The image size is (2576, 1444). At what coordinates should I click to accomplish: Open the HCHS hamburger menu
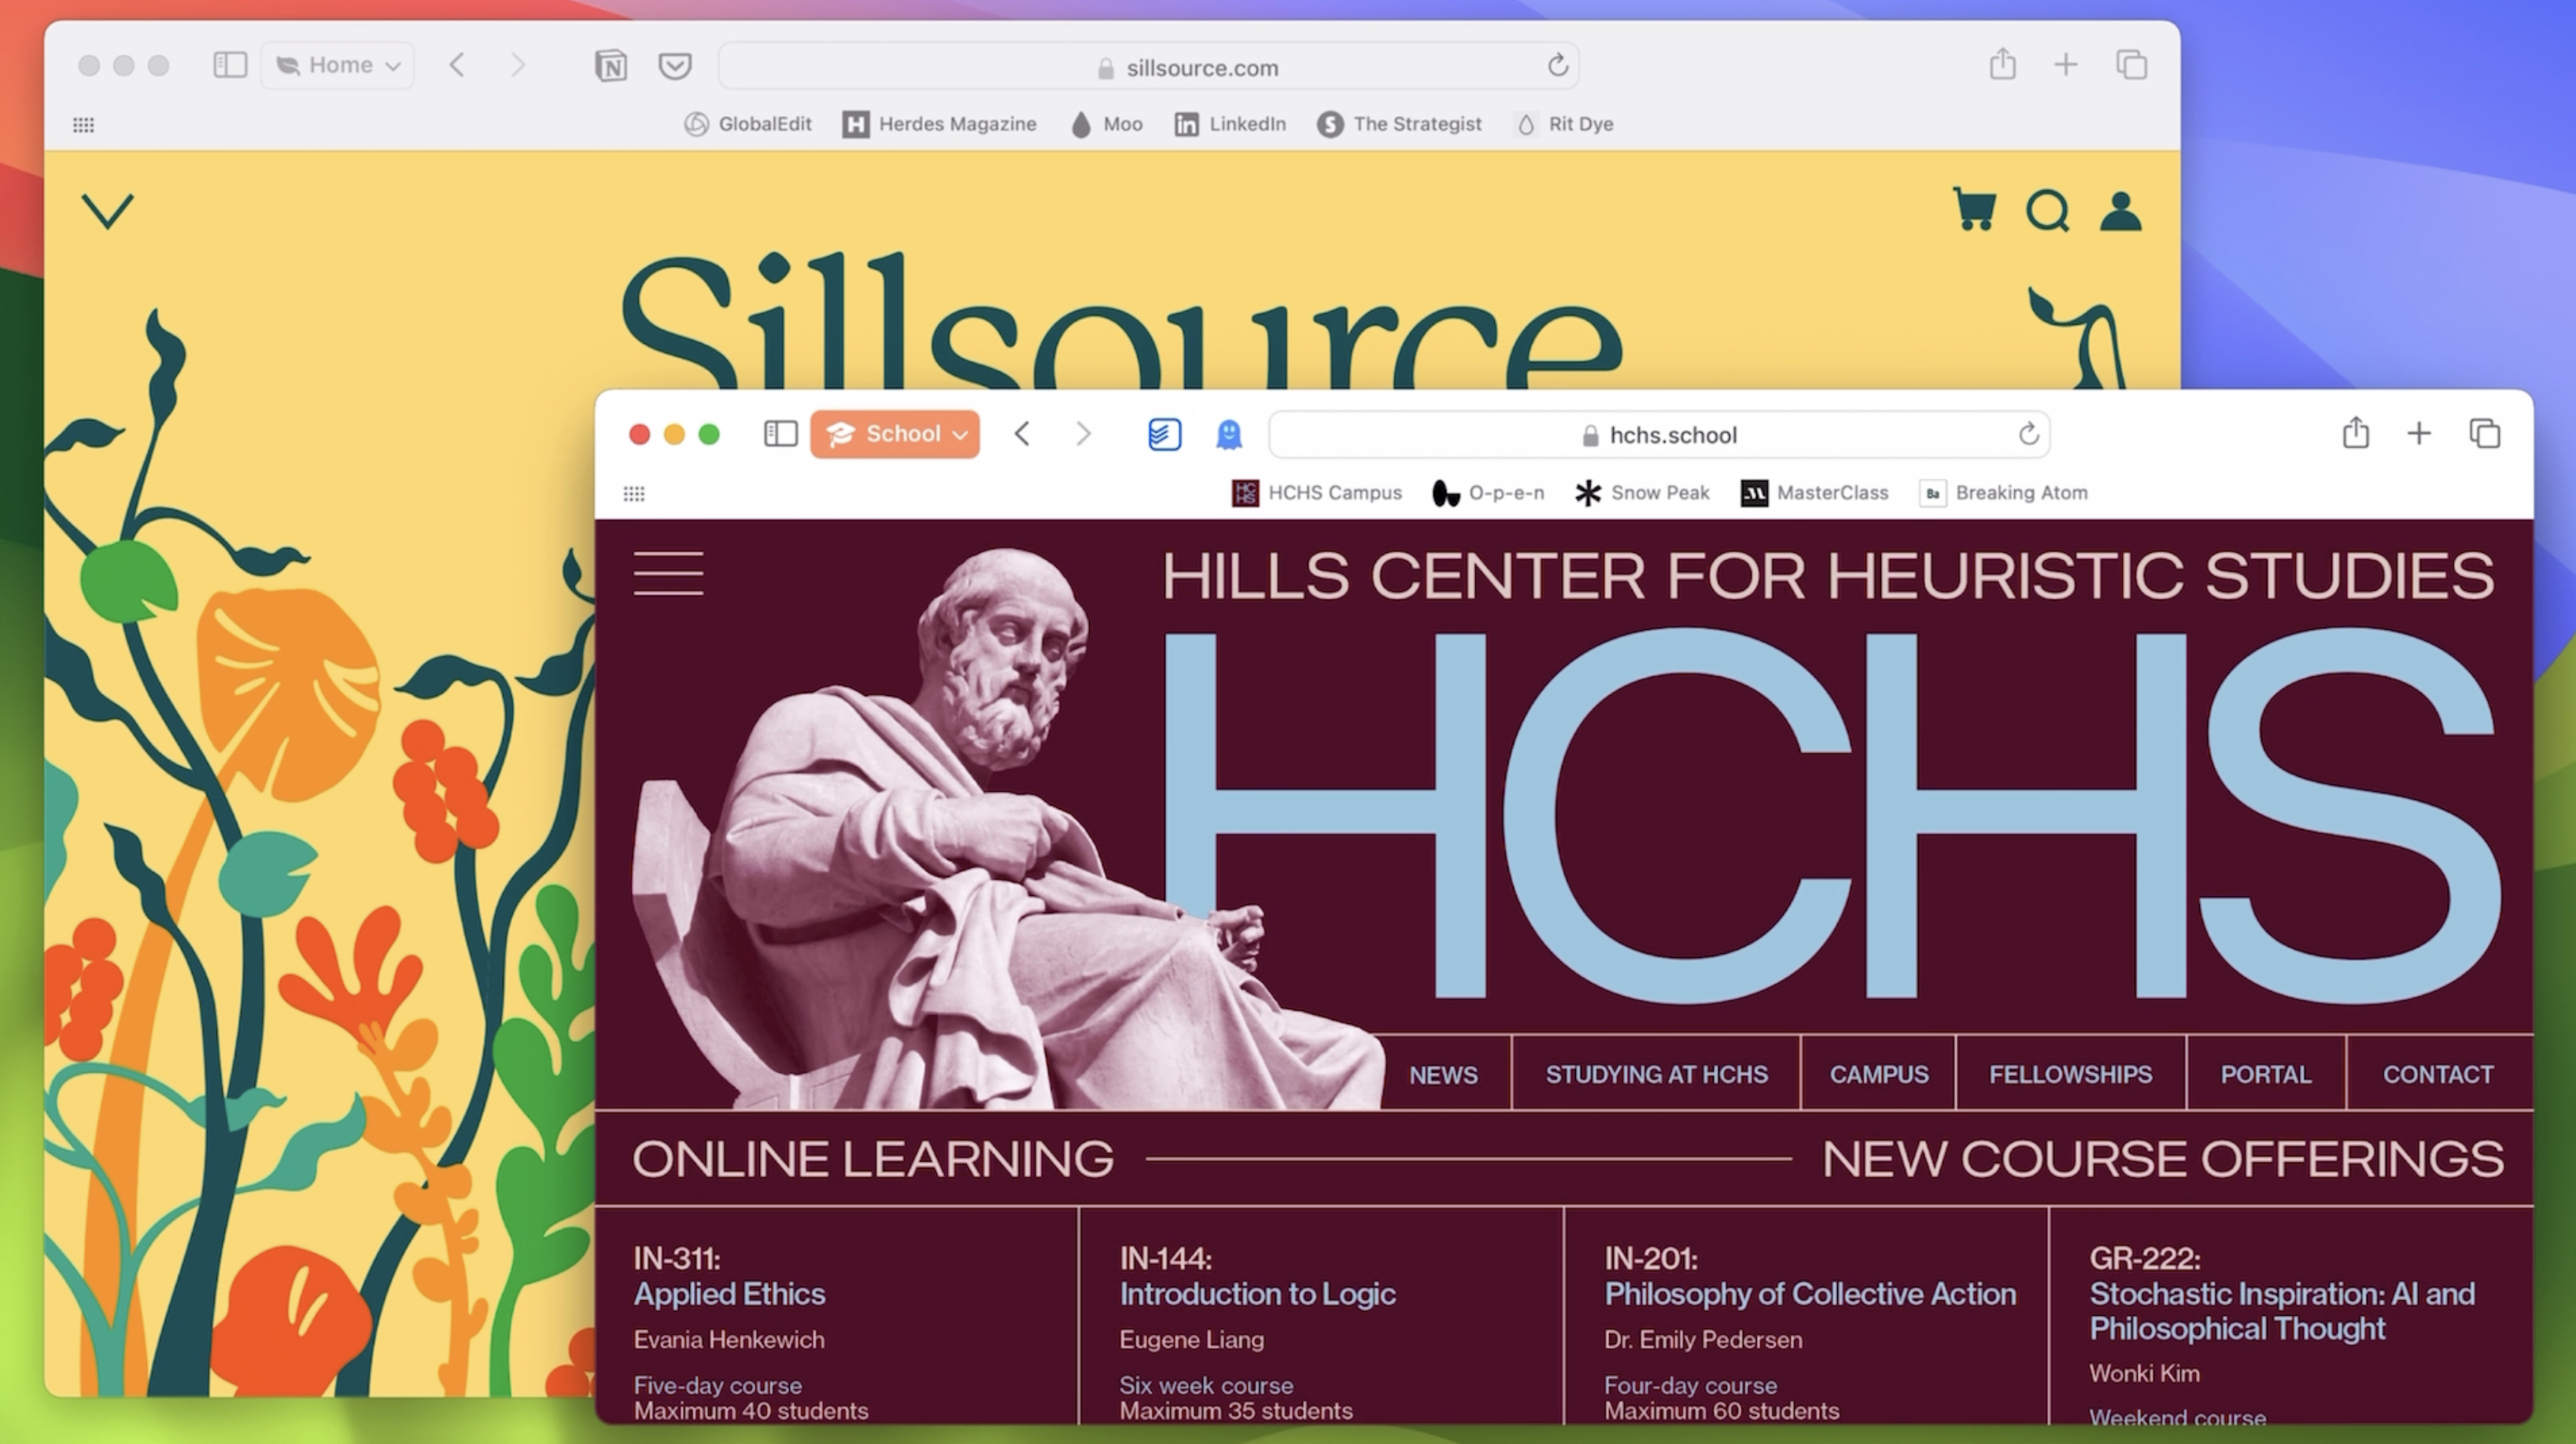click(x=668, y=573)
